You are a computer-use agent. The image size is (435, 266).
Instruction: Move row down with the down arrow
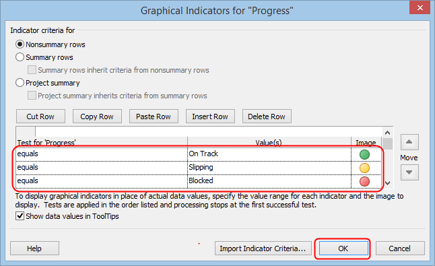coord(409,172)
